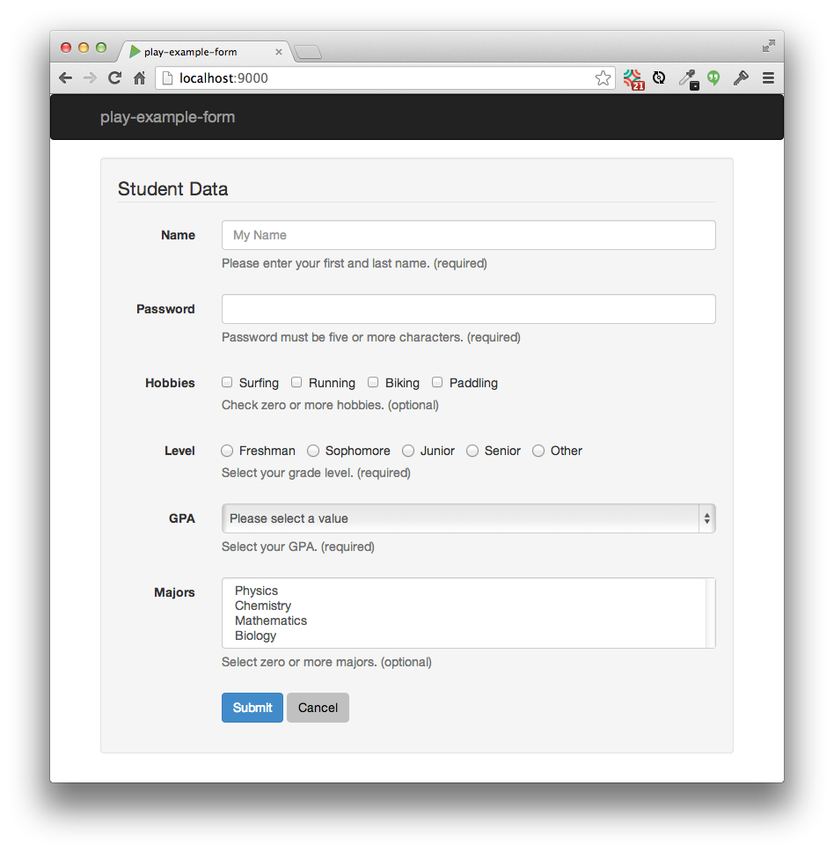Focus the Password input field
Image resolution: width=834 pixels, height=852 pixels.
click(x=469, y=309)
